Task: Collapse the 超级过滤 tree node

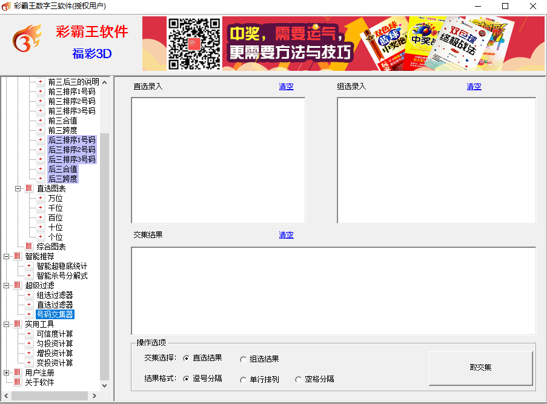Action: 6,285
